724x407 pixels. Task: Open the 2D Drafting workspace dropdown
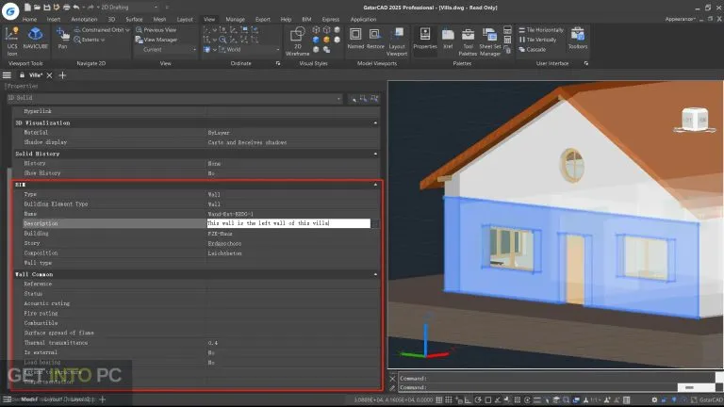click(129, 7)
